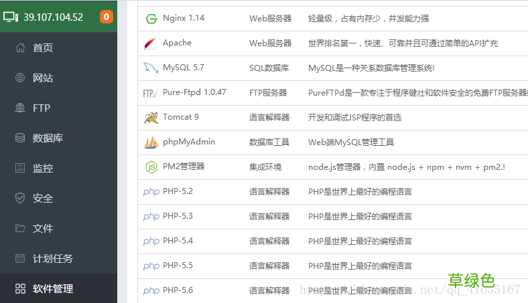Click SQL数据库 type cell

click(269, 68)
